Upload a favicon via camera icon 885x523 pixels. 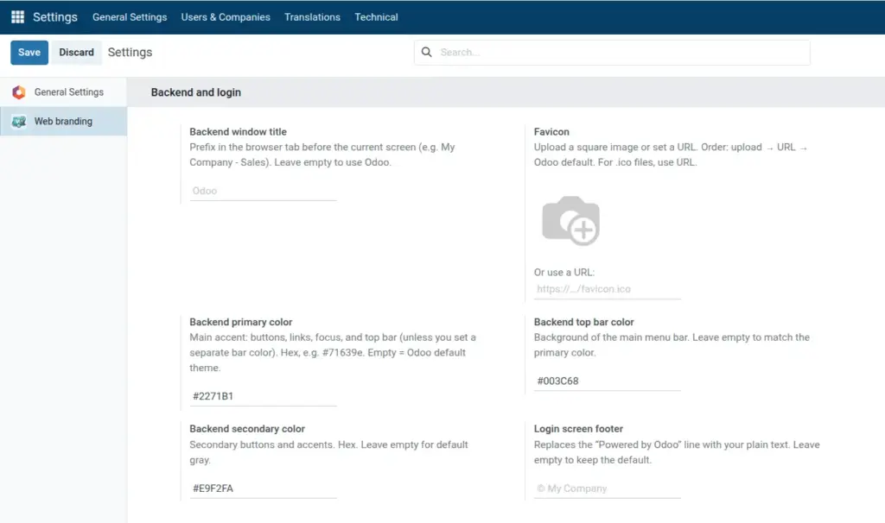(x=570, y=220)
